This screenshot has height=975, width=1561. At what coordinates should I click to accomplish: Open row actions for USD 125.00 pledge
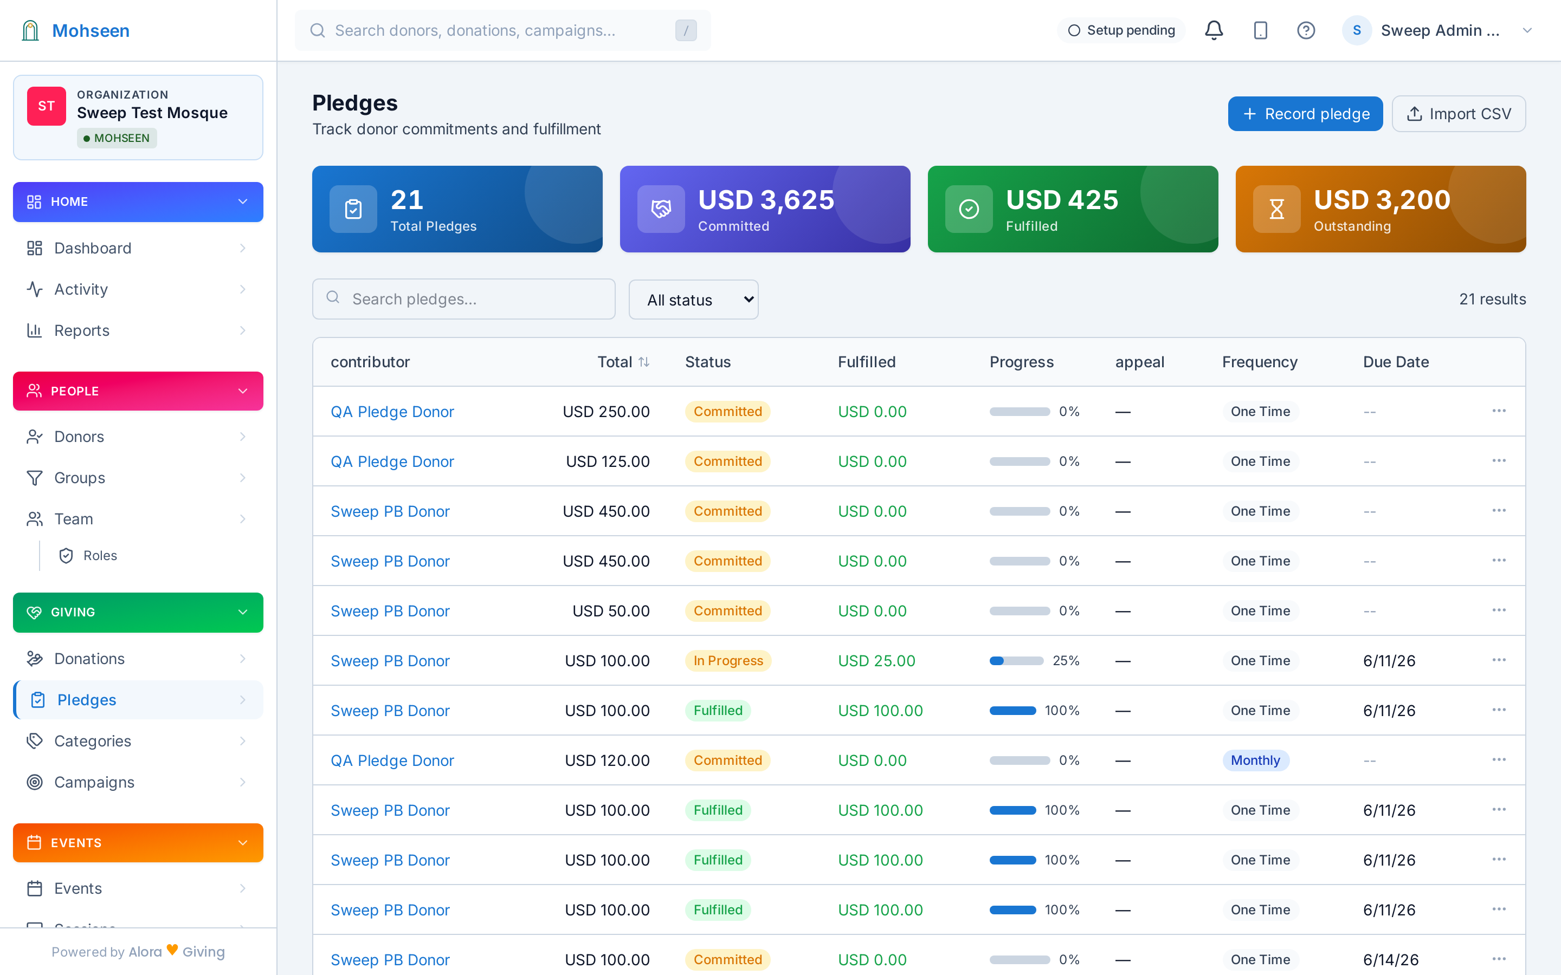point(1499,460)
